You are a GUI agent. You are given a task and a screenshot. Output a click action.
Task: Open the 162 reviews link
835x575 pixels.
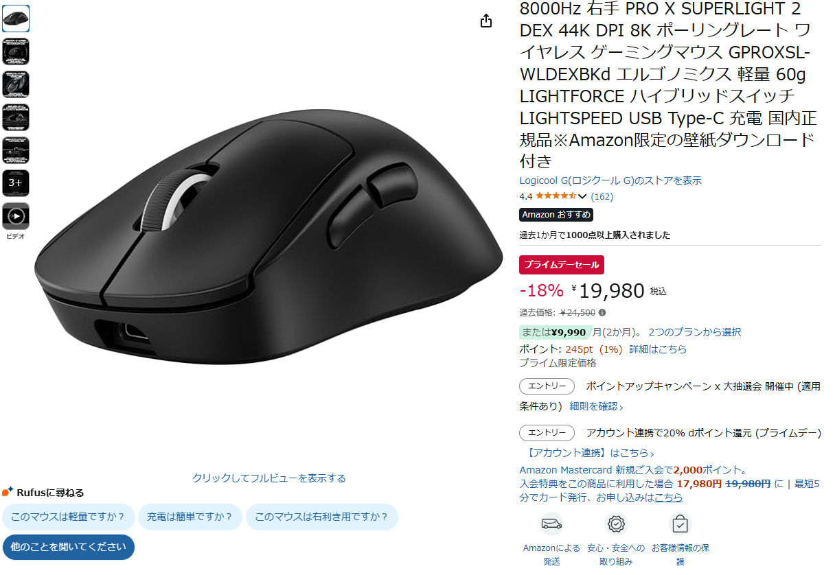(x=602, y=196)
